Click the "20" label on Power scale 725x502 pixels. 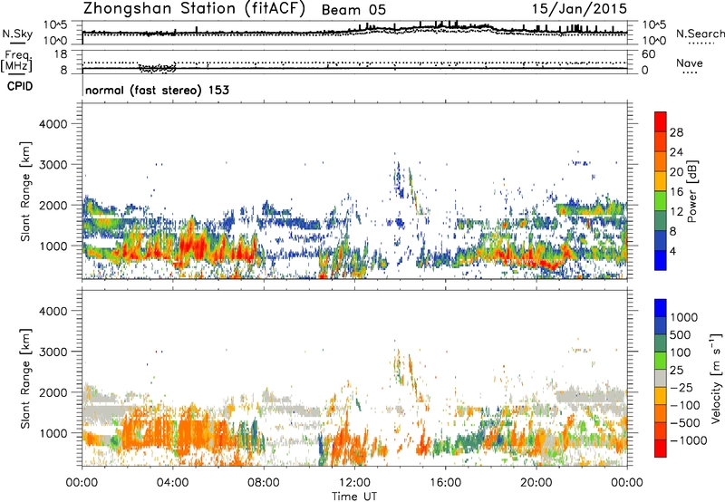pyautogui.click(x=676, y=172)
